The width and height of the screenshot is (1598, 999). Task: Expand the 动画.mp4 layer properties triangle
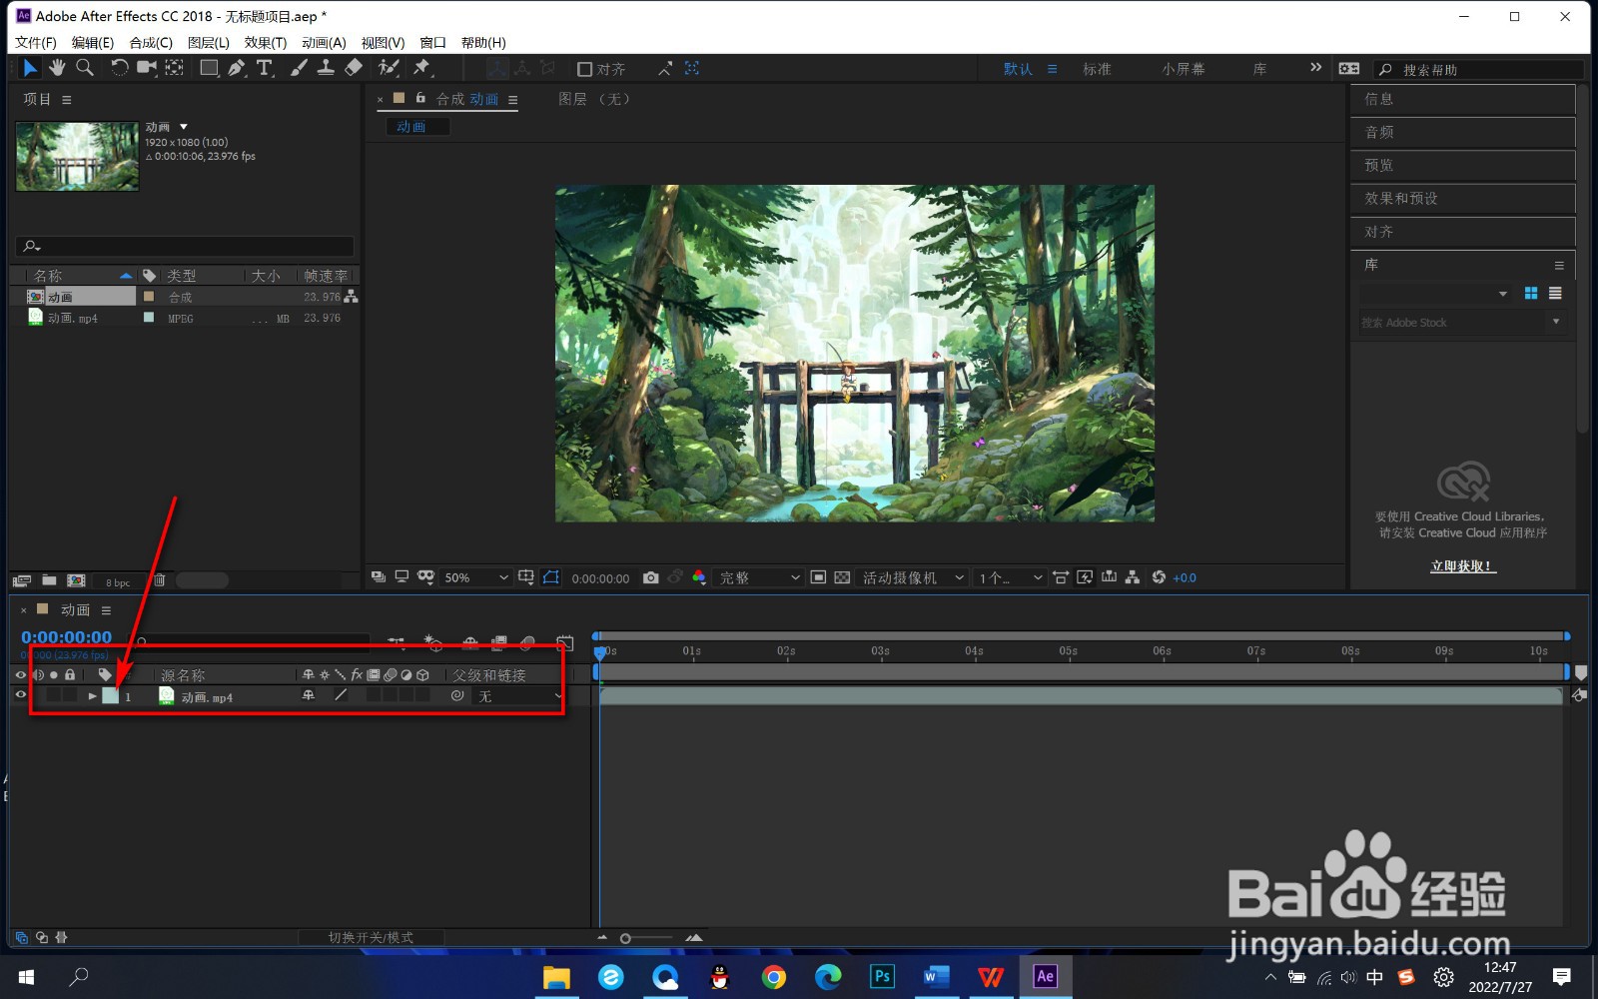click(x=92, y=696)
